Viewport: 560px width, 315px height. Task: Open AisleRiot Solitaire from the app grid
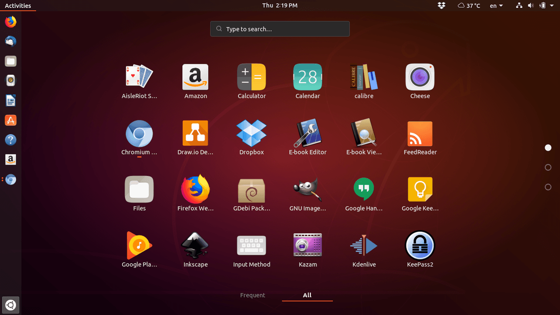140,77
